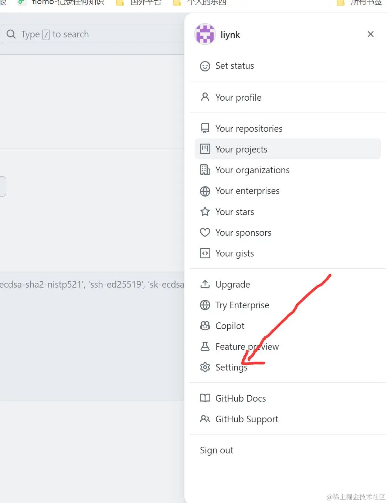Click the project board icon

point(205,149)
